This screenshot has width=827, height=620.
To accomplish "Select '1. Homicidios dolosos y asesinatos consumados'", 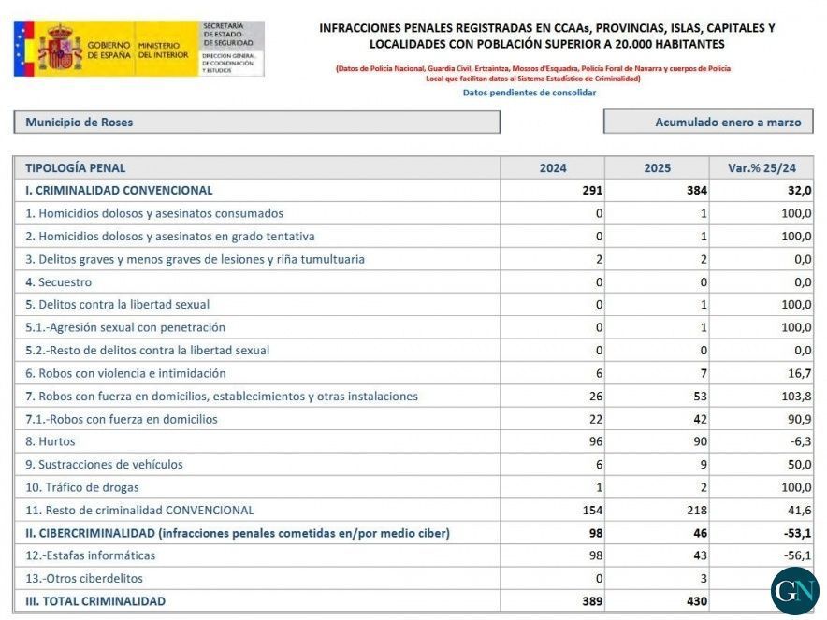I will (x=154, y=213).
